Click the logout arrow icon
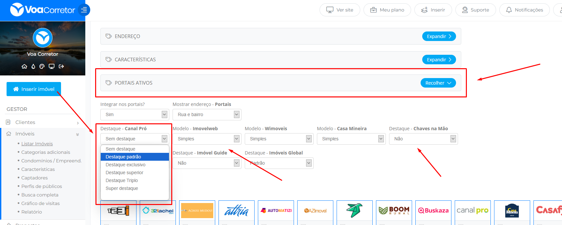Image resolution: width=562 pixels, height=225 pixels. [61, 66]
